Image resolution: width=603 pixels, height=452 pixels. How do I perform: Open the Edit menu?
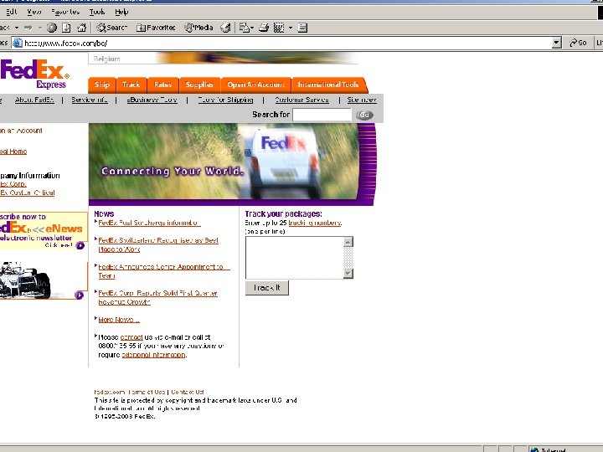[x=12, y=12]
